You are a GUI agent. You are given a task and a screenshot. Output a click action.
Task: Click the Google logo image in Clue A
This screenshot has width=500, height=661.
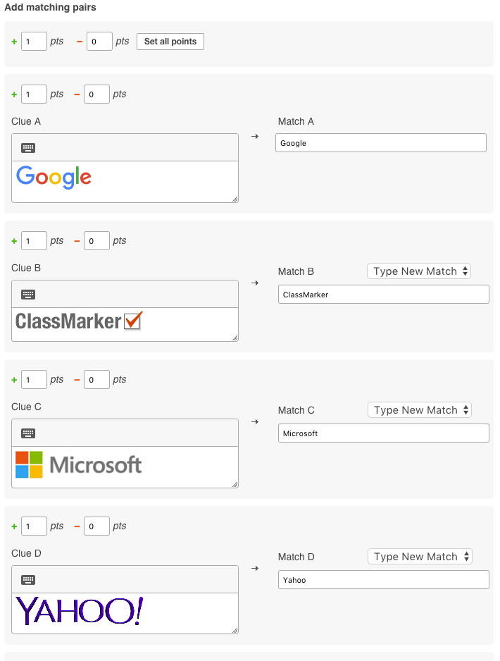pyautogui.click(x=54, y=178)
